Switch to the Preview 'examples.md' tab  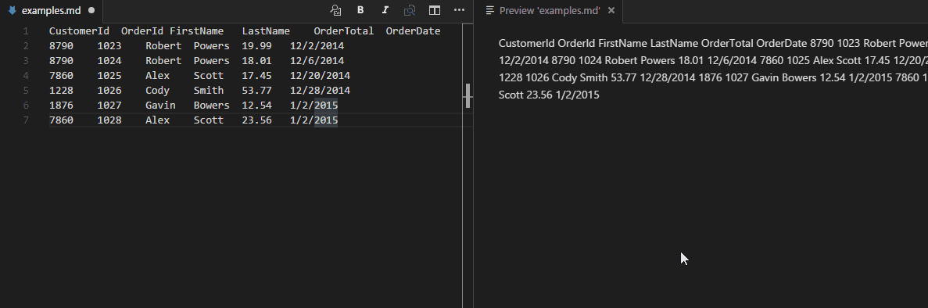click(550, 11)
